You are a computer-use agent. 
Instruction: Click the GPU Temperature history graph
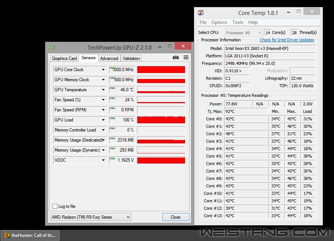(161, 89)
